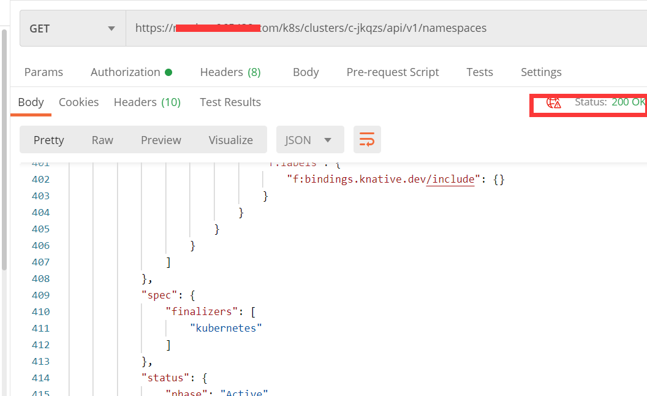Open the JSON format dropdown
The width and height of the screenshot is (647, 396).
point(309,140)
